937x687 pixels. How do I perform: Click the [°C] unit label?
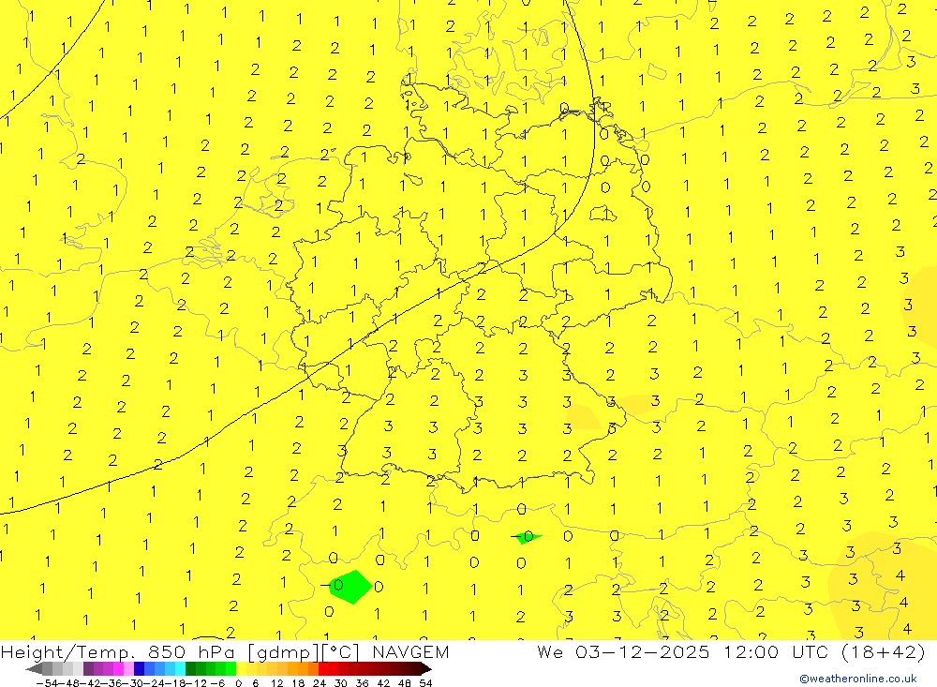click(x=342, y=652)
